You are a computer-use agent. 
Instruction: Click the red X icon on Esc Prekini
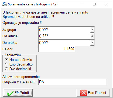(84, 93)
